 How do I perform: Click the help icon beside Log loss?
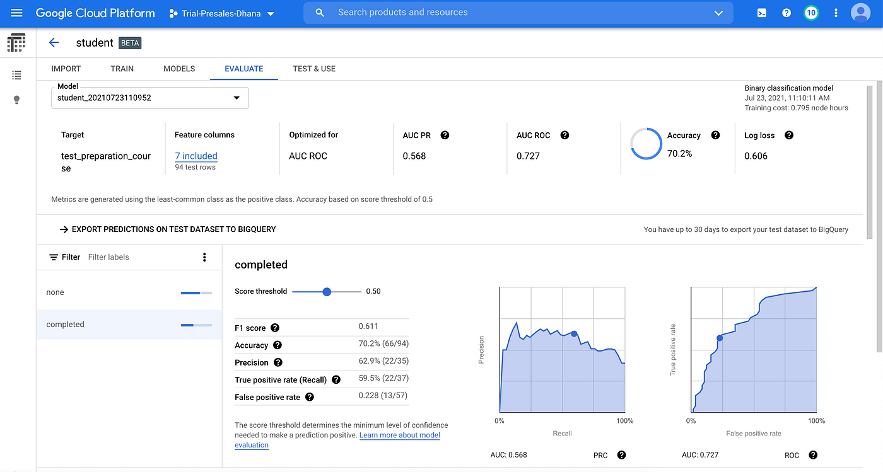pos(788,135)
